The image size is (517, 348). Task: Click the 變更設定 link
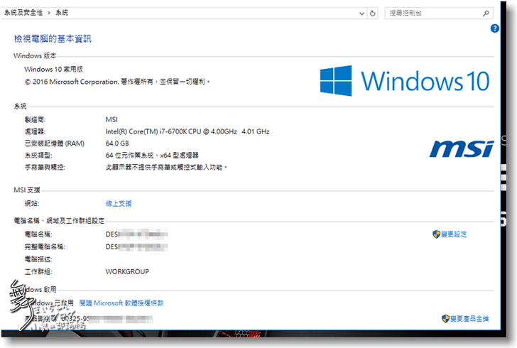click(454, 234)
